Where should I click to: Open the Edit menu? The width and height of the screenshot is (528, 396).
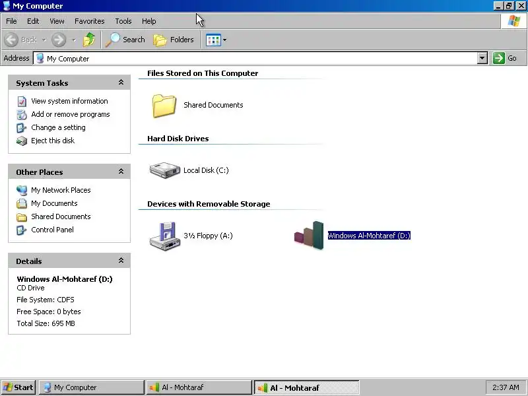[x=33, y=21]
